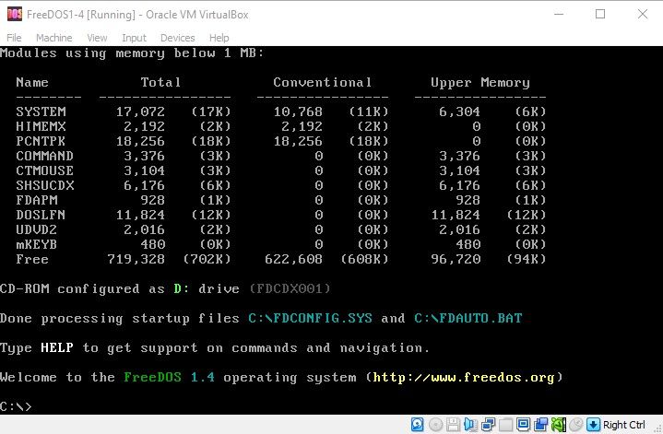Screen dimensions: 663x434
Task: Click the SHSUCDX module name
Action: [x=45, y=185]
